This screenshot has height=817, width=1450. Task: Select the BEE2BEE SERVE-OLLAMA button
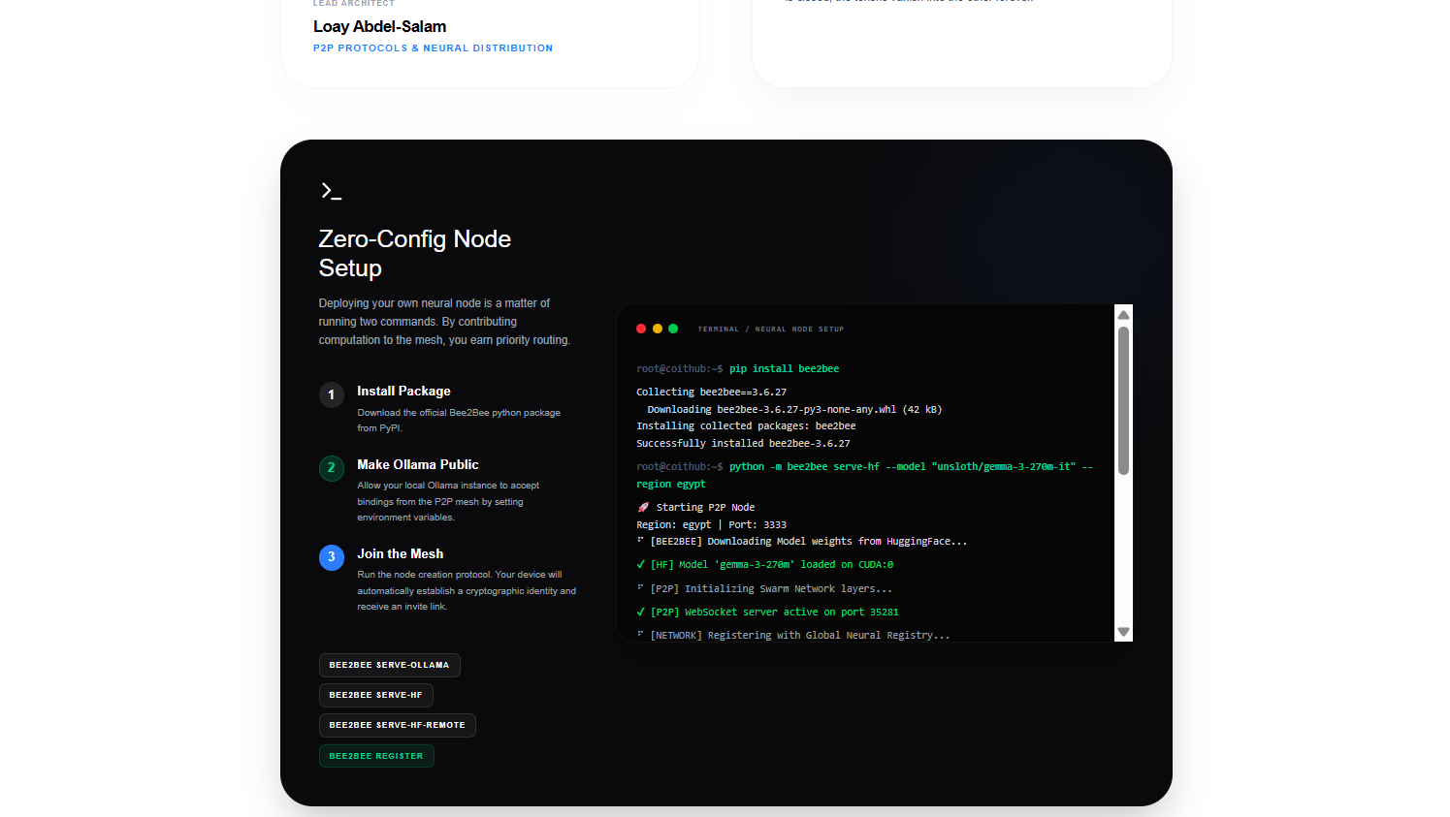tap(389, 665)
